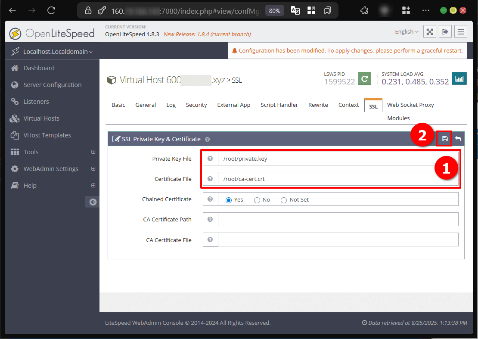The height and width of the screenshot is (339, 478).
Task: Switch to the Web Socket Proxy tab
Action: (410, 105)
